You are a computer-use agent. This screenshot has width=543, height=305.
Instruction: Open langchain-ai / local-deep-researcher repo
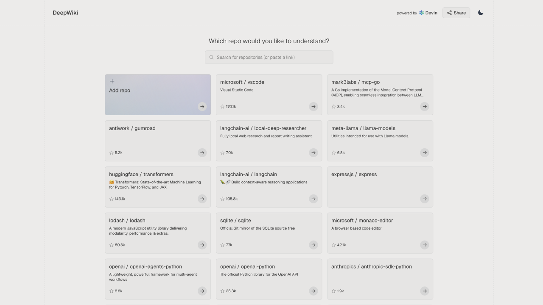(263, 128)
